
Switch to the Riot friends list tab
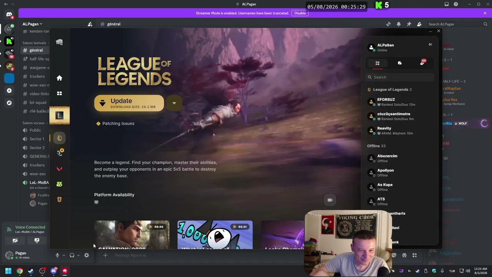pos(377,63)
